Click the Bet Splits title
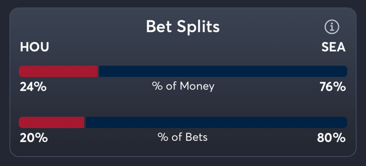The width and height of the screenshot is (366, 166). point(183,27)
